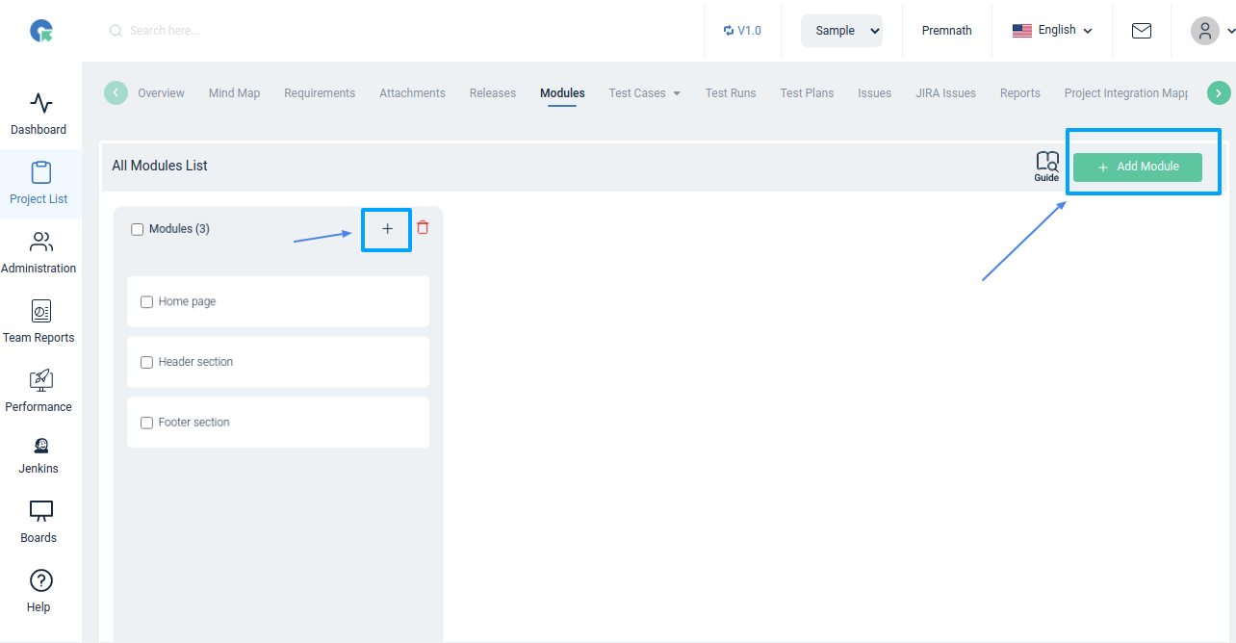Open Performance in the sidebar

(x=39, y=392)
